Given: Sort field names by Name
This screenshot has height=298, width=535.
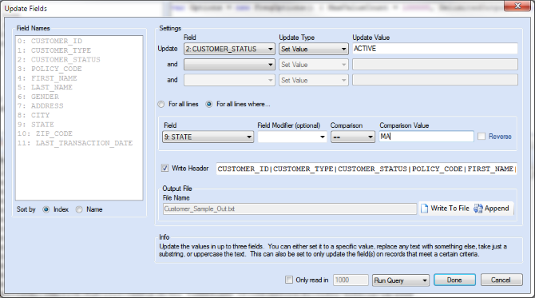Looking at the screenshot, I should tap(79, 209).
